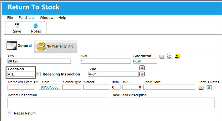Screen dimensions: 222x121
Task: Select the General tab
Action: click(19, 46)
